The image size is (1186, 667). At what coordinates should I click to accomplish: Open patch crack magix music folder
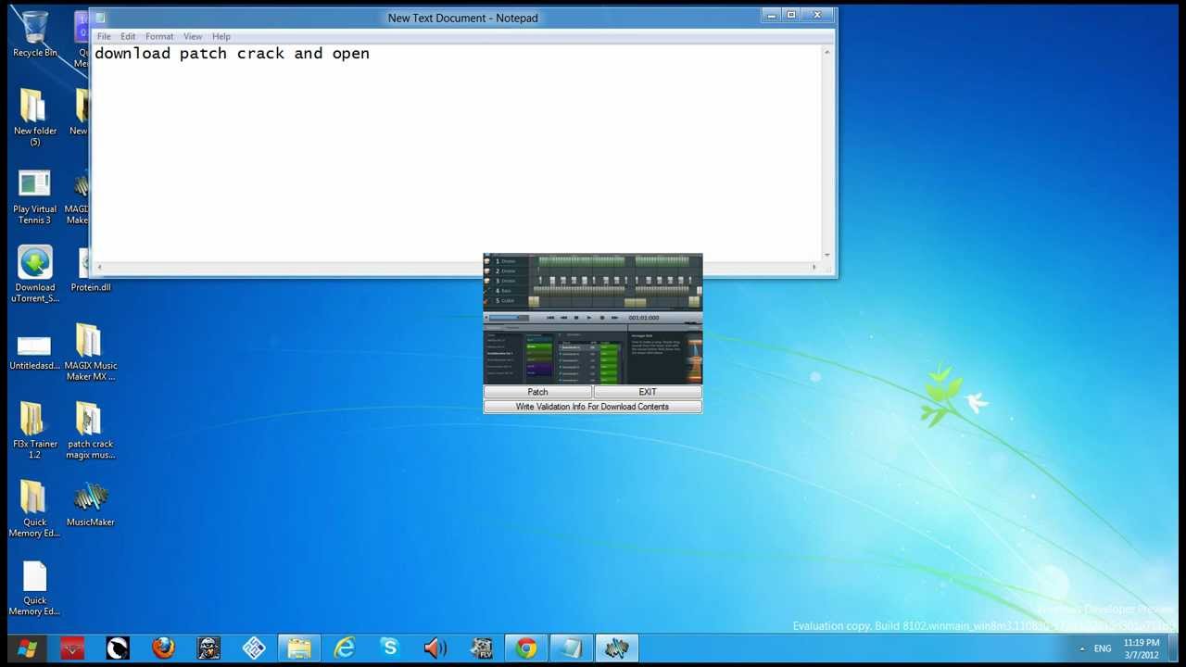coord(90,430)
